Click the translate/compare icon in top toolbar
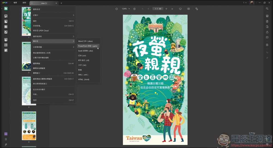273x148 pixels. click(x=197, y=9)
